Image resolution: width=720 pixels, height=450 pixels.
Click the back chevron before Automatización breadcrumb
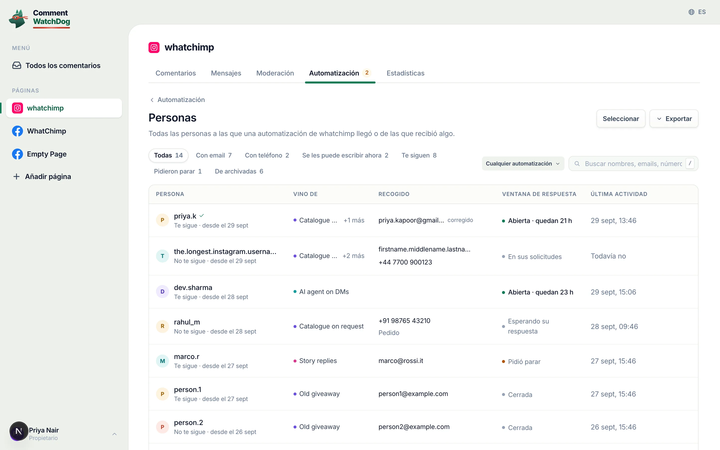point(152,100)
